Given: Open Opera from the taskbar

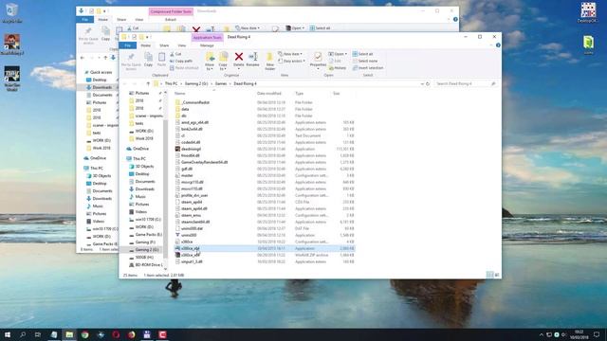Looking at the screenshot, I should pos(116,334).
